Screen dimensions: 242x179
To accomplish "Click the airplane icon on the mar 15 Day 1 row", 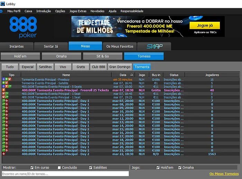I will pyautogui.click(x=7, y=129).
